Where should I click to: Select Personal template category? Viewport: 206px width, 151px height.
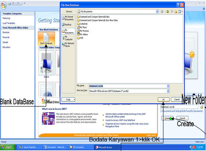(x=6, y=37)
